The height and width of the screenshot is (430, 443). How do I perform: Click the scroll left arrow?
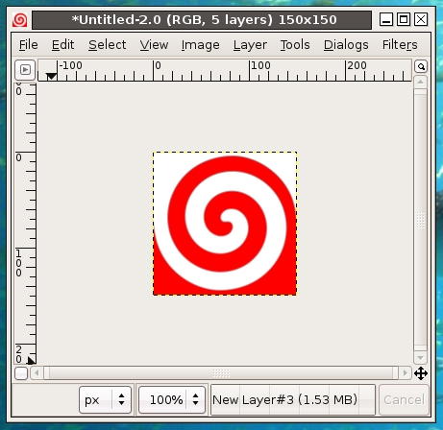37,373
